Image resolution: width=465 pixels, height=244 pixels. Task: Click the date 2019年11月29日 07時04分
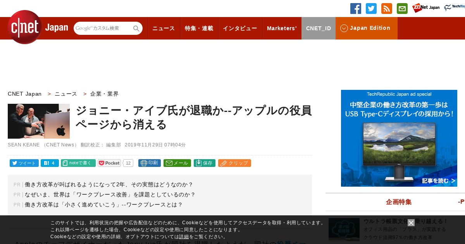[155, 145]
